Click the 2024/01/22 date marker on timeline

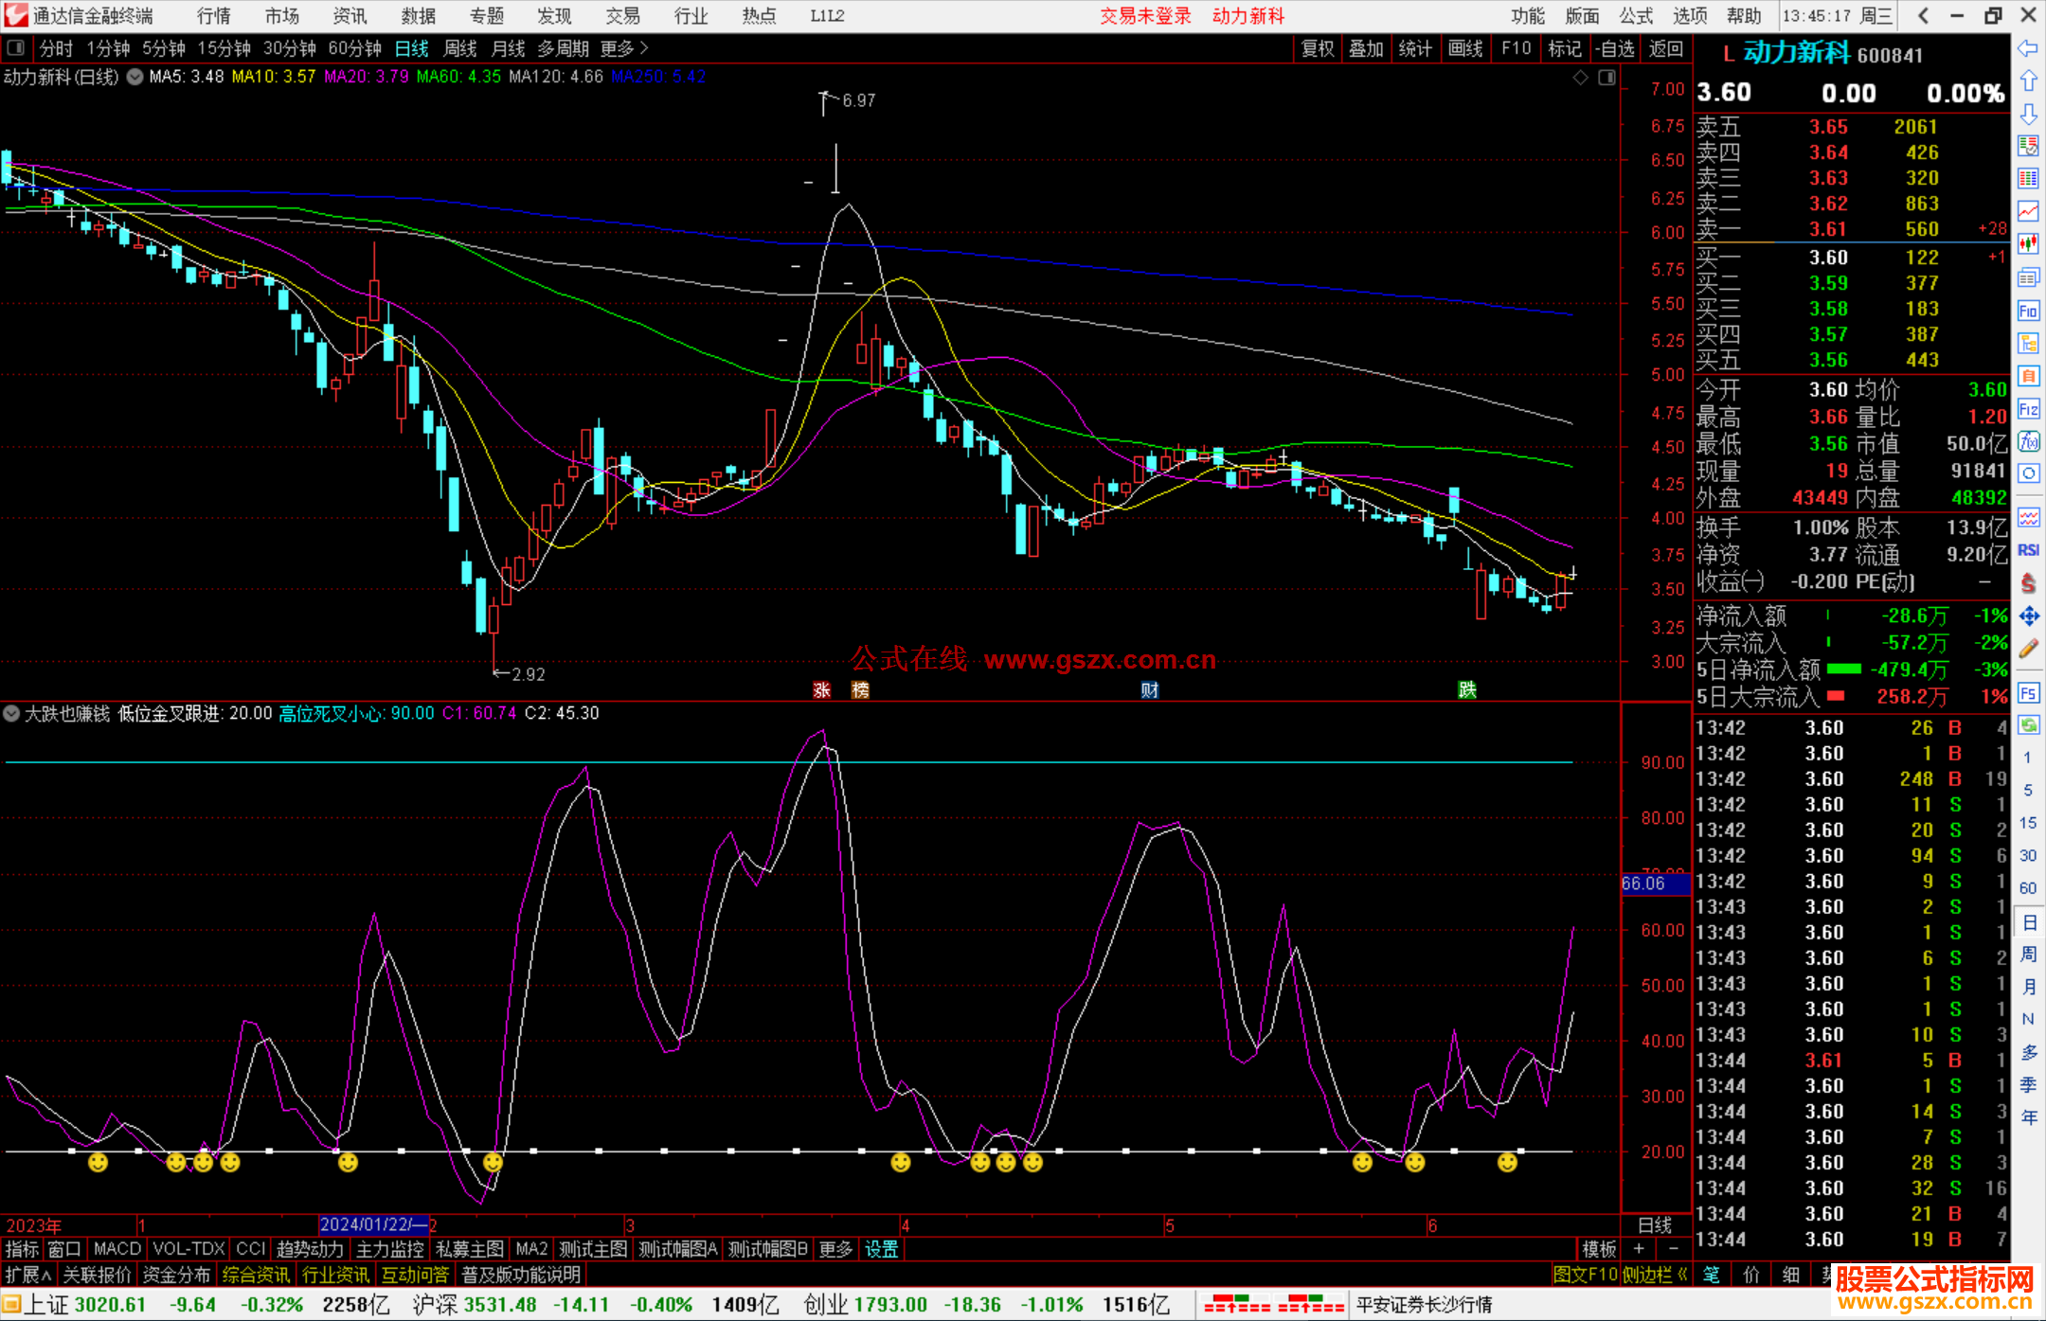[x=373, y=1224]
